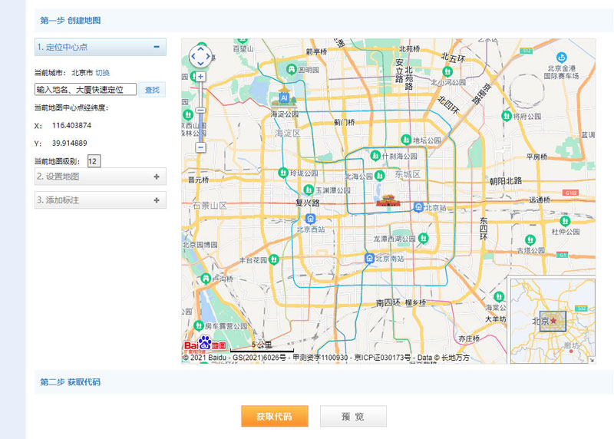Click the map pan control compass
The image size is (614, 439).
(x=200, y=56)
